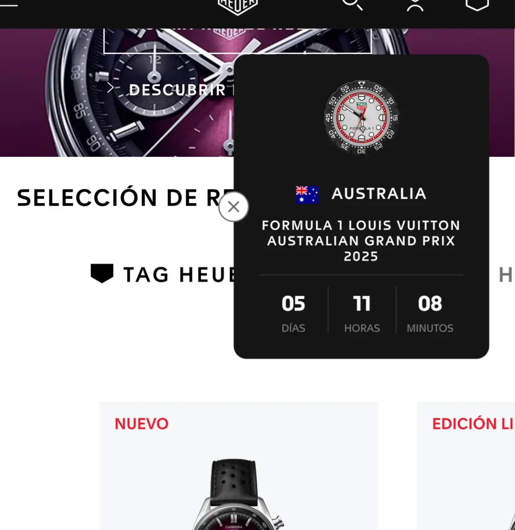Open the shield-shaped icon in header

tap(477, 5)
